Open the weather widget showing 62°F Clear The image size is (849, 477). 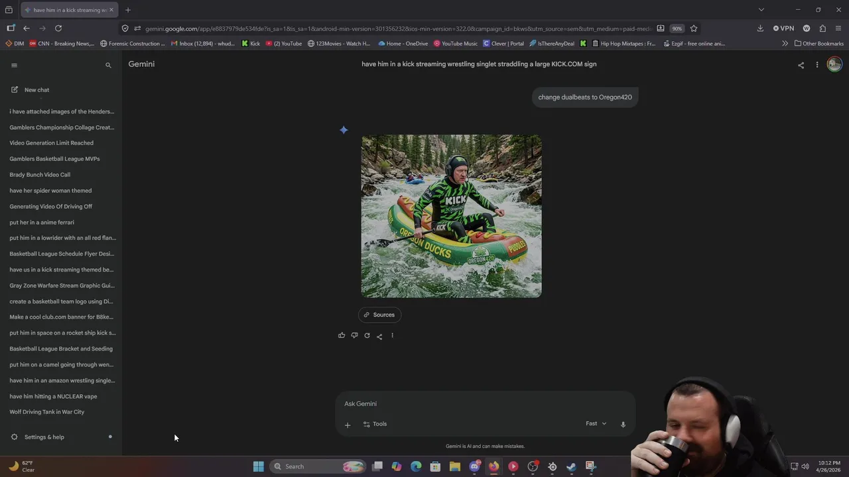pos(21,466)
